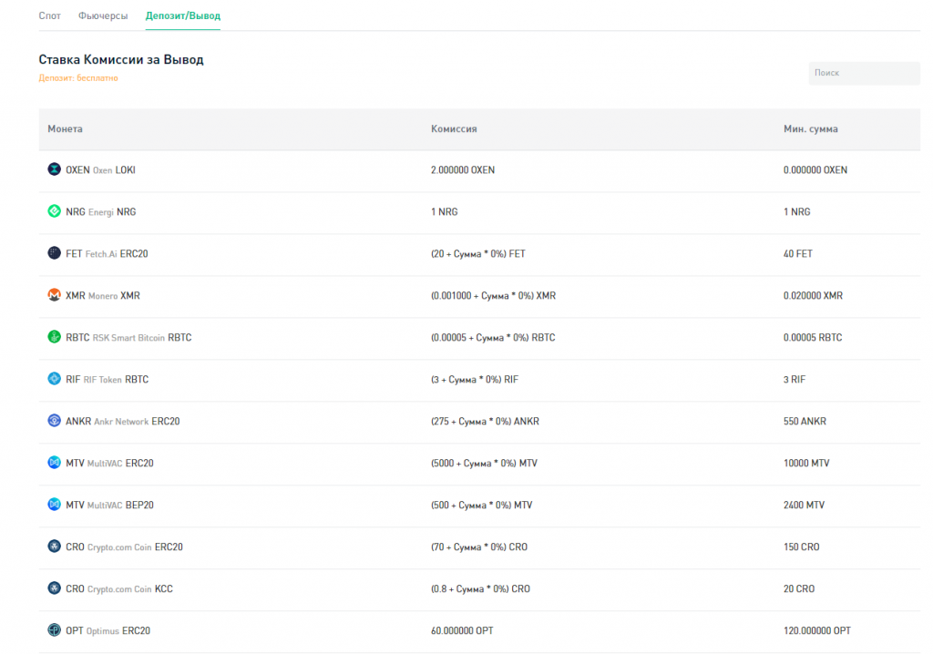Click the OPT Optimus coin icon
This screenshot has height=654, width=933.
[x=54, y=630]
